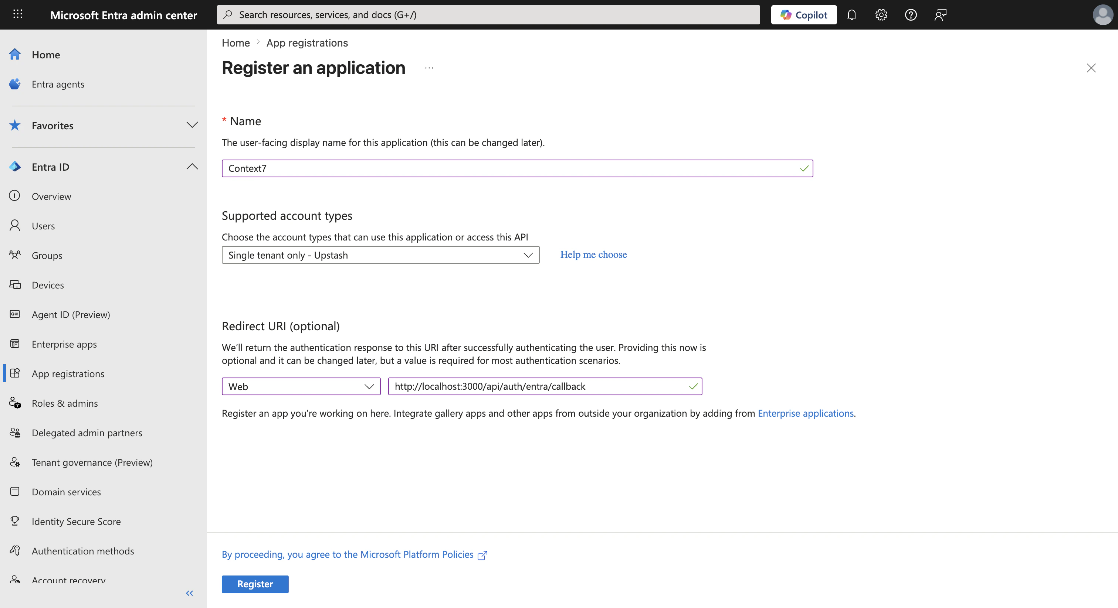The width and height of the screenshot is (1118, 608).
Task: Click the Groups people icon
Action: (x=15, y=255)
